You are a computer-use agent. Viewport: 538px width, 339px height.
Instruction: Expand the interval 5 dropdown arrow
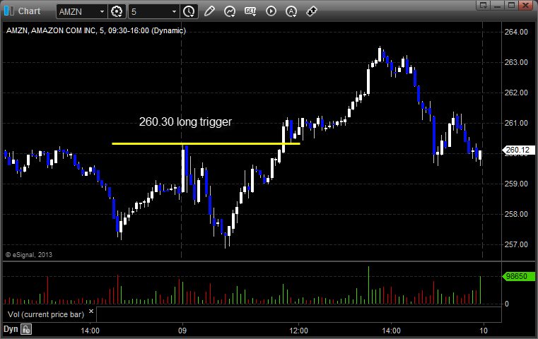pyautogui.click(x=174, y=12)
